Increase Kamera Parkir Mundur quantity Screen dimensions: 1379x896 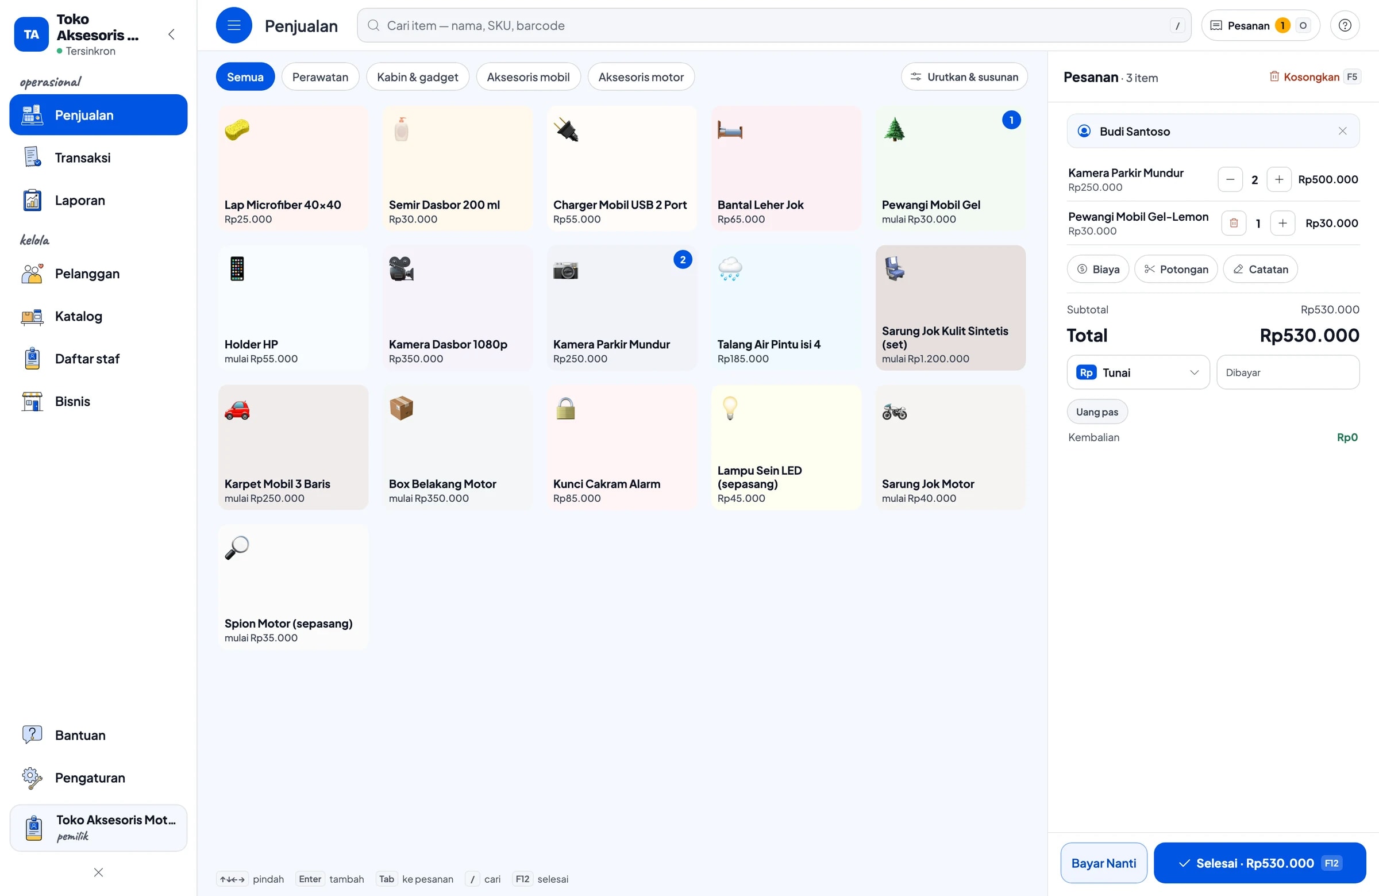click(x=1279, y=180)
